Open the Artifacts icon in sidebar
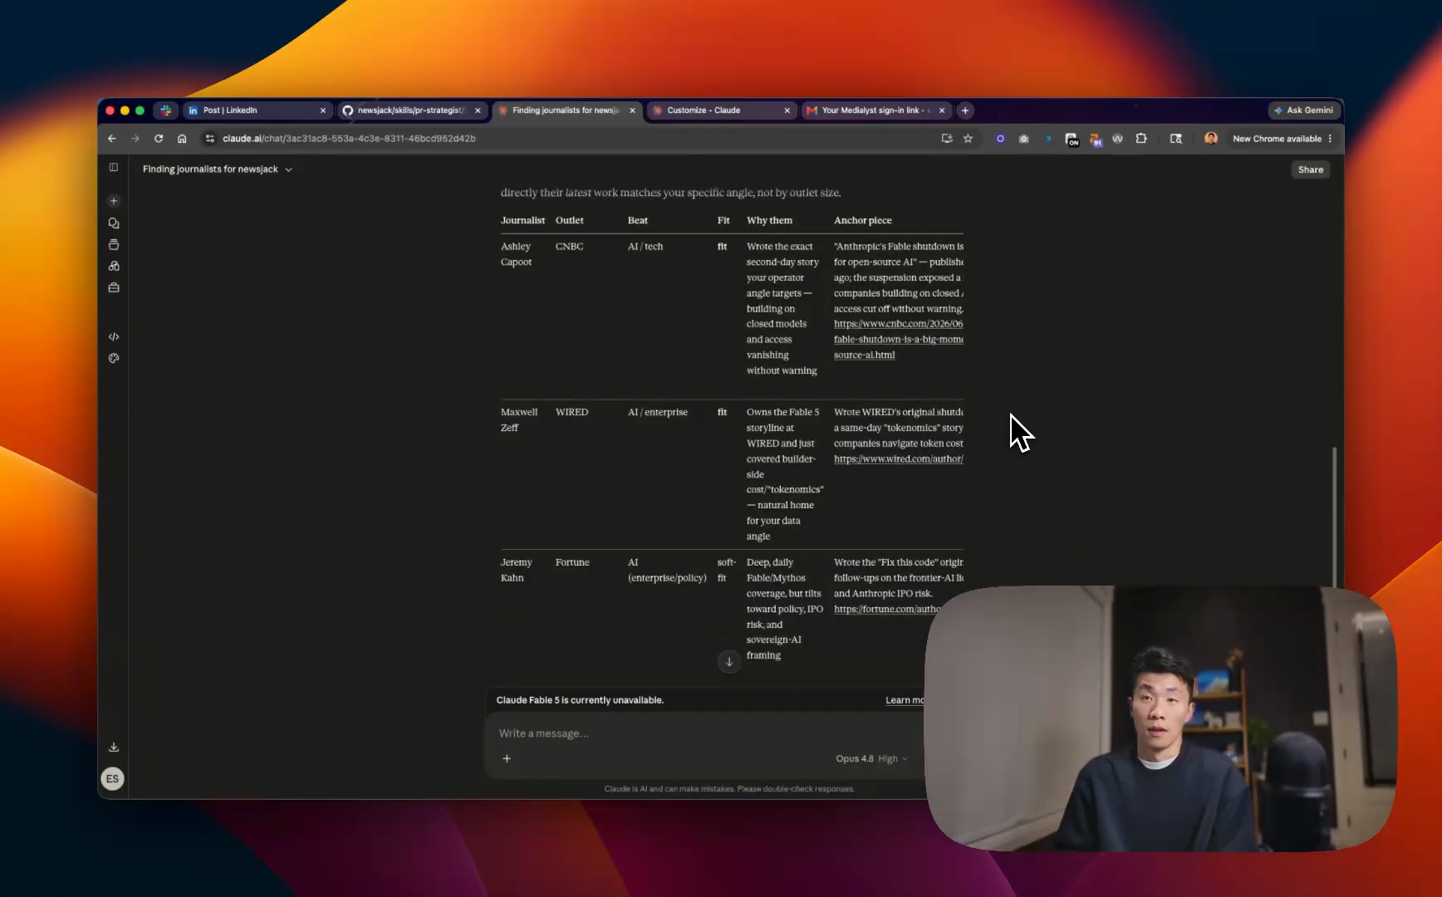The image size is (1442, 897). [x=114, y=267]
